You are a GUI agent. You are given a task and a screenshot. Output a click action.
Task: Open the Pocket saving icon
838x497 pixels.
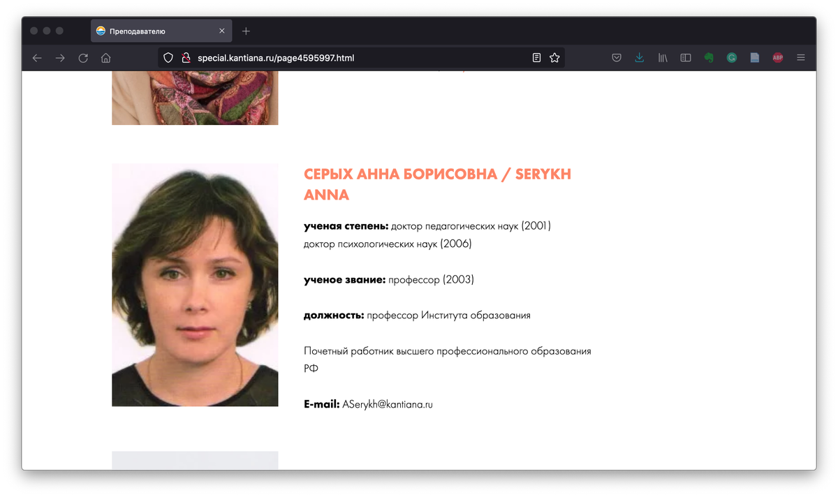tap(617, 57)
